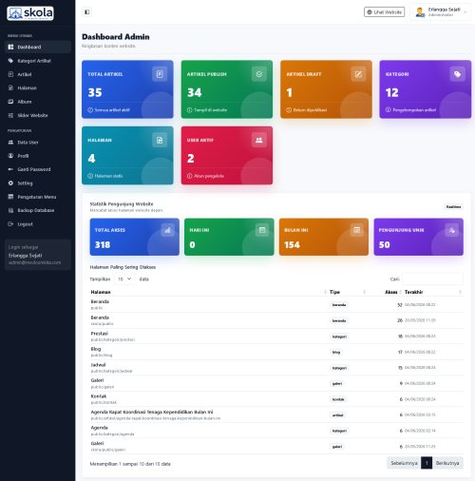Screen dimensions: 475x481
Task: Click the Hari Ini calendar icon
Action: [262, 230]
